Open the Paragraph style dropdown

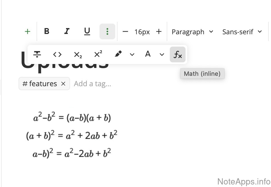tap(192, 32)
